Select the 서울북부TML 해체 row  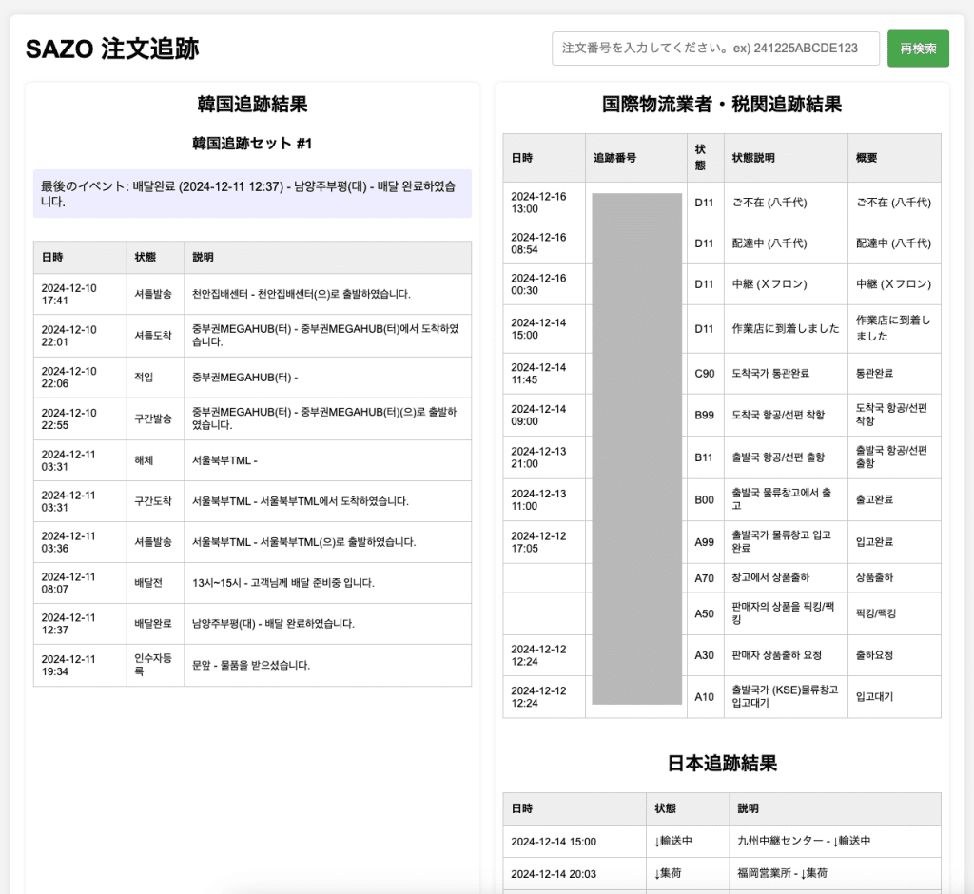tap(248, 459)
